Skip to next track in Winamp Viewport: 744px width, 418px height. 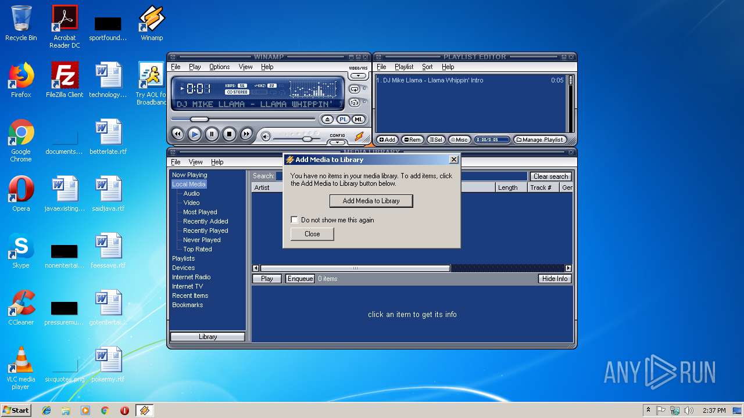[246, 134]
